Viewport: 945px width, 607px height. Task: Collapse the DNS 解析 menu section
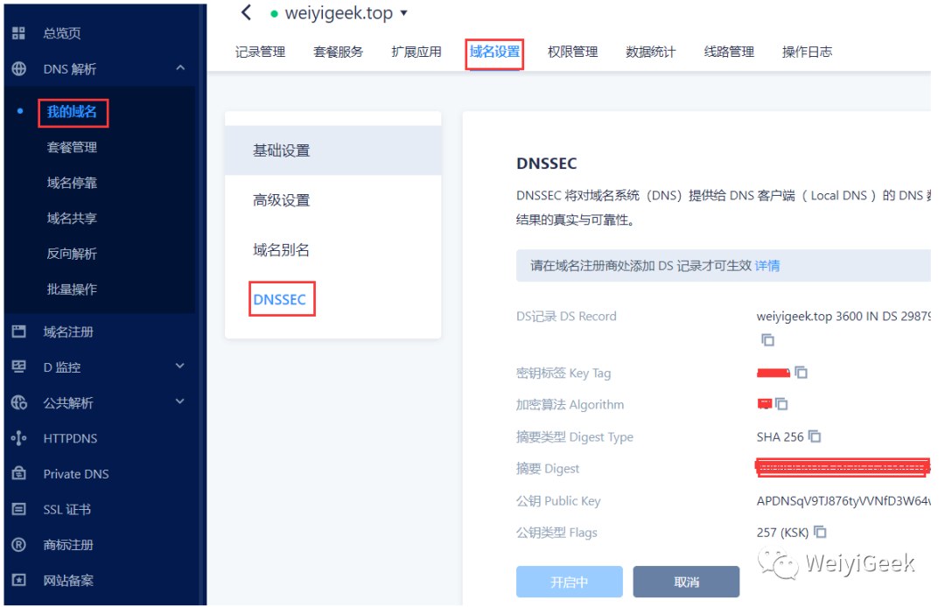180,68
